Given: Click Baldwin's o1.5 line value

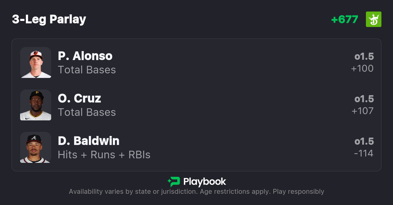Looking at the screenshot, I should click(x=364, y=142).
